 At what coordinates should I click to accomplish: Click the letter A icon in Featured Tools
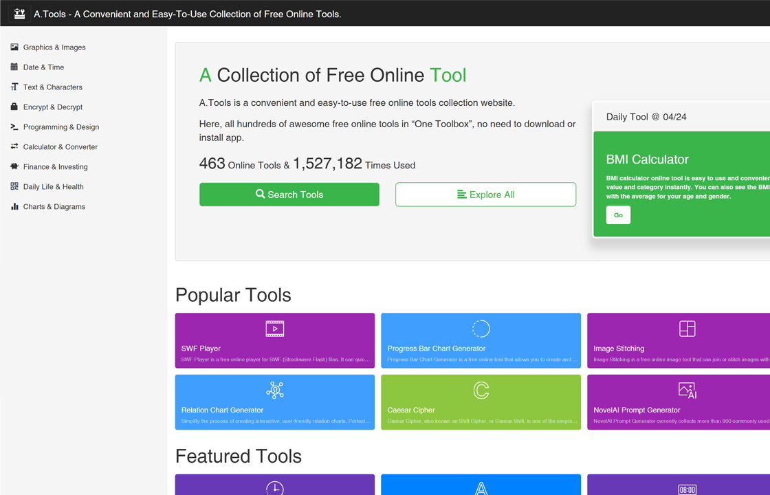pyautogui.click(x=481, y=488)
